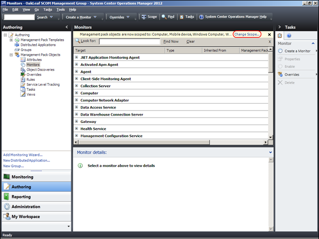Viewport: 319px width, 239px height.
Task: Open the Monitoring workspace
Action: pos(36,177)
